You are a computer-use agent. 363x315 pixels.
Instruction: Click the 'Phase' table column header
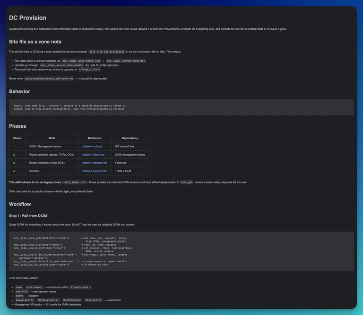tap(17, 138)
